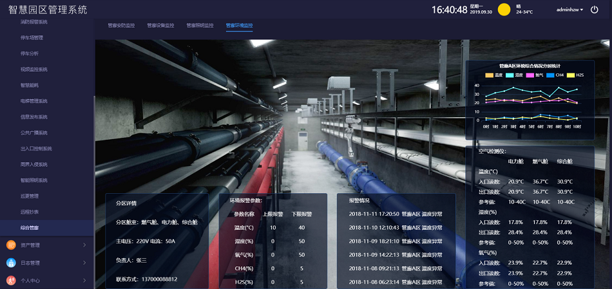Screen dimensions: 612x289
Task: Switch to the 管廊安防监控 tab
Action: pos(121,26)
